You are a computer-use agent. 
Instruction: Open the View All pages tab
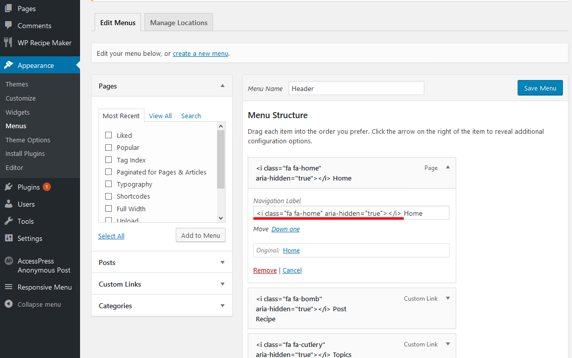click(x=160, y=116)
